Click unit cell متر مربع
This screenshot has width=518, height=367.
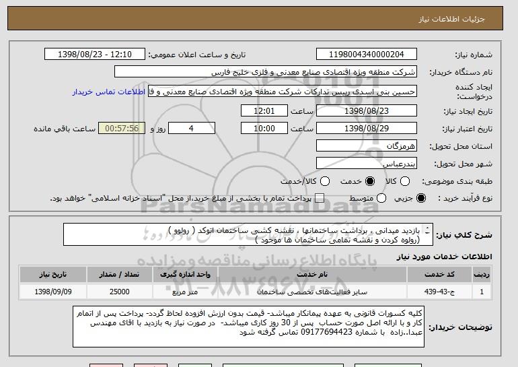point(185,292)
